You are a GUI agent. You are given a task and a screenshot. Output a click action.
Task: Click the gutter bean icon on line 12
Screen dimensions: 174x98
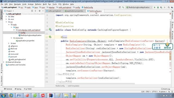tap(50, 37)
